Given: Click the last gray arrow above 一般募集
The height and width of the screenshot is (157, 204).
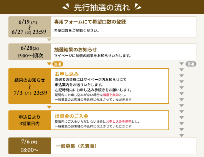Looking at the screenshot, I should [x=182, y=135].
